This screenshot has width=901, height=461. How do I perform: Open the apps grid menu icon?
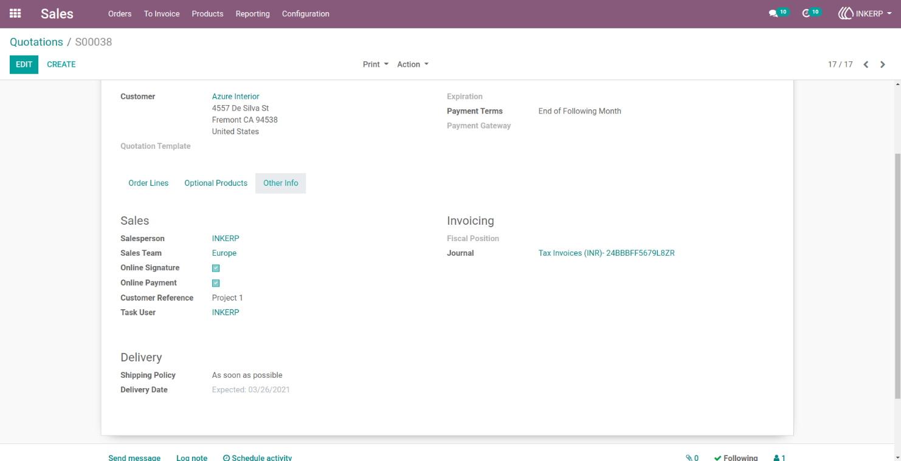point(15,13)
